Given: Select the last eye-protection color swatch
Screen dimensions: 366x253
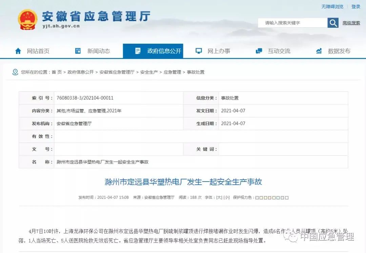Looking at the screenshot, I should point(287,198).
